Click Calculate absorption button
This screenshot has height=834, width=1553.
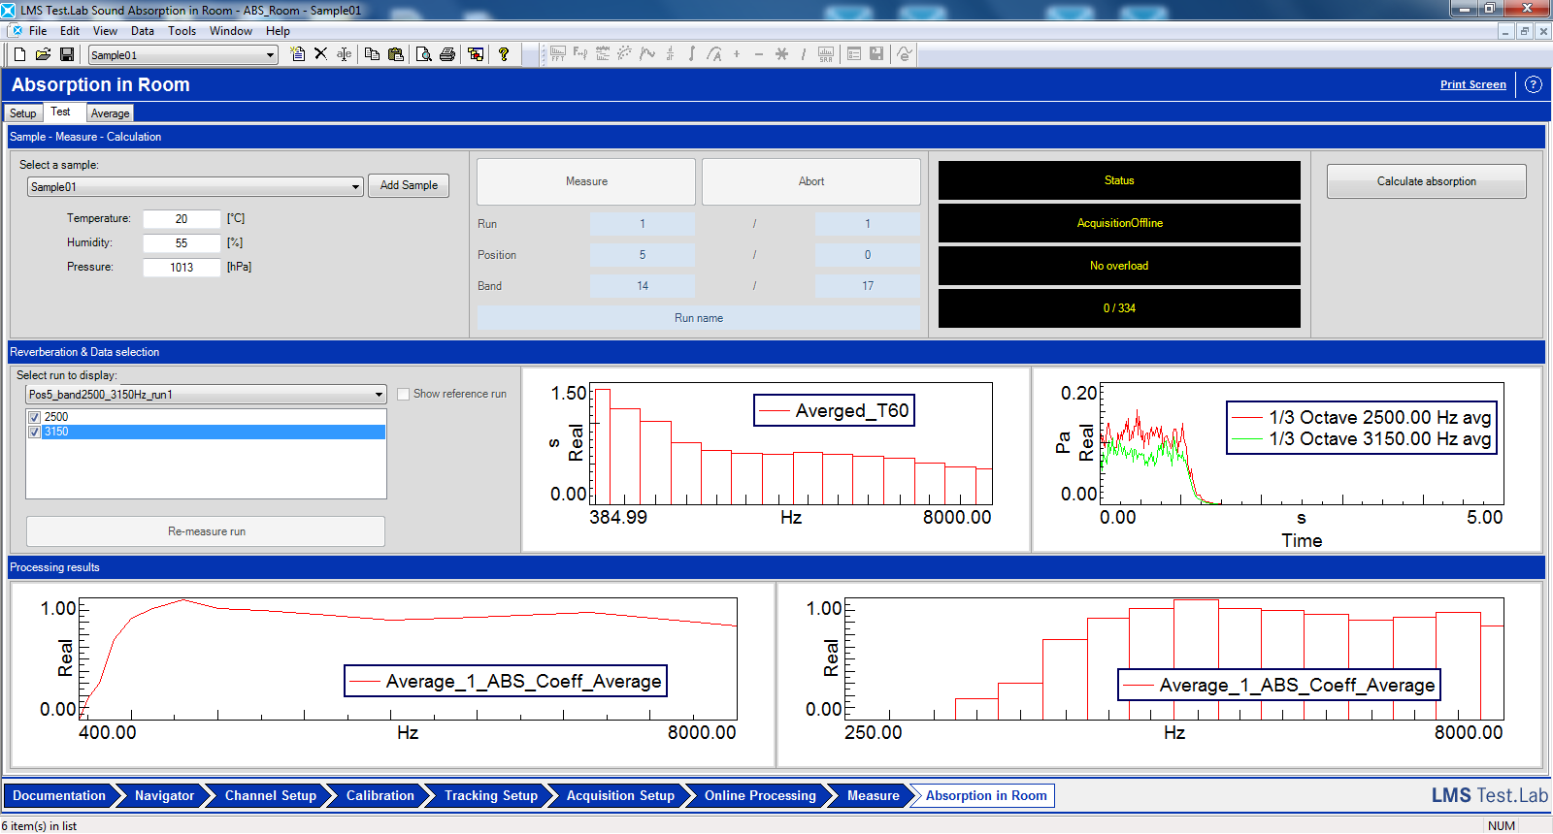pyautogui.click(x=1426, y=181)
